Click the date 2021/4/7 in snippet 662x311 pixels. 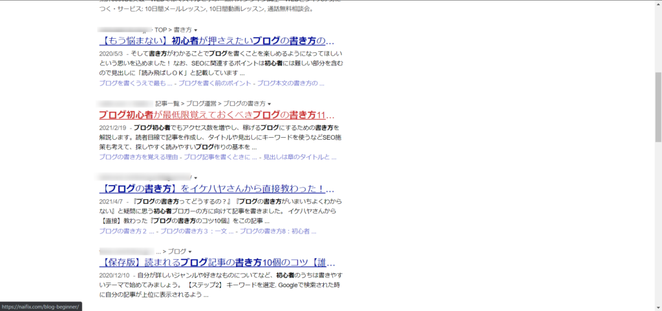point(111,202)
